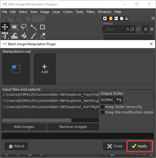This screenshot has width=156, height=158.
Task: Open the Help menu
Action: pos(118,12)
